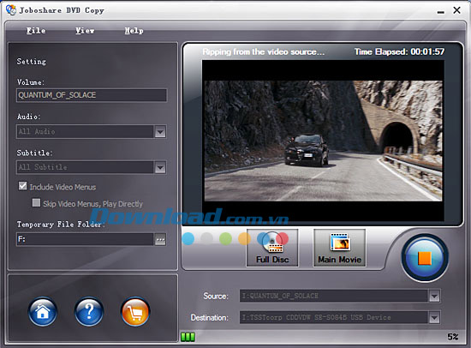This screenshot has height=348, width=471.
Task: Browse for temporary folder with ellipsis button
Action: 160,240
